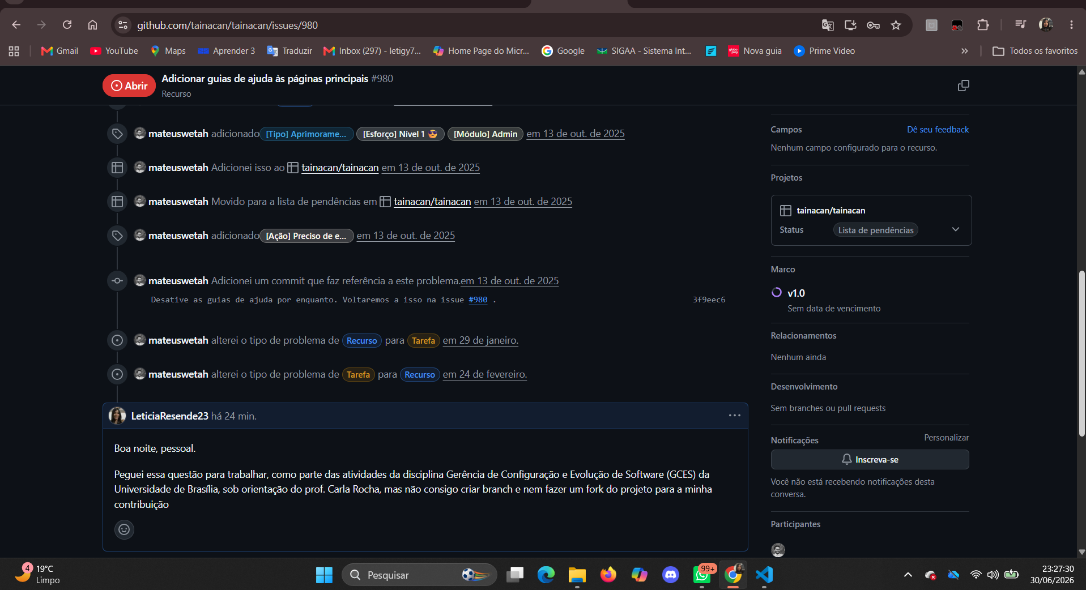Open the media control icon in Chrome toolbar
1086x590 pixels.
[x=1020, y=25]
